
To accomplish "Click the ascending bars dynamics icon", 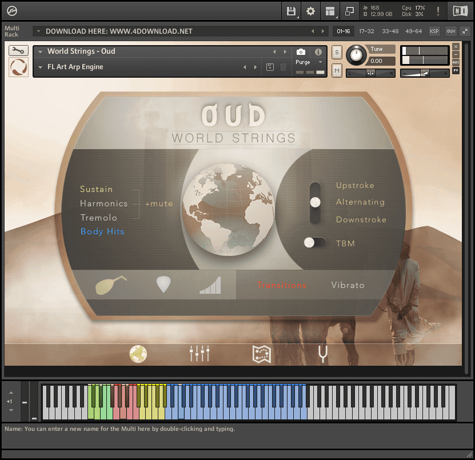I will (210, 285).
